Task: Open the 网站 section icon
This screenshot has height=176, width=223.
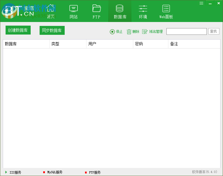Action: tap(74, 11)
